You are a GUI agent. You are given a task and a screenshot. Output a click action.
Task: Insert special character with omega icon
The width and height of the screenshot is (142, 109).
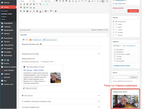pos(34,11)
